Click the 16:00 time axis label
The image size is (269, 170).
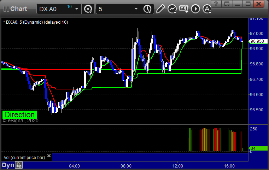tap(229, 166)
